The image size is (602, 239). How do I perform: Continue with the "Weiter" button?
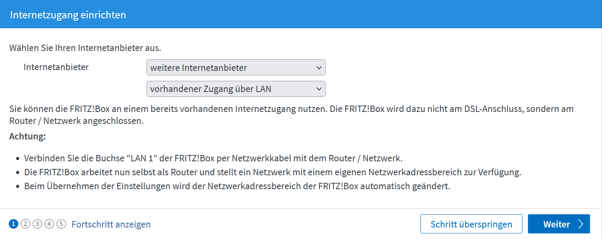[x=558, y=224]
